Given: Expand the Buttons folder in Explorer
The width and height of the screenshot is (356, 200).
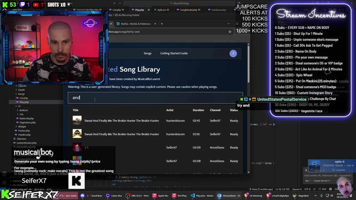Looking at the screenshot, I should click(24, 110).
